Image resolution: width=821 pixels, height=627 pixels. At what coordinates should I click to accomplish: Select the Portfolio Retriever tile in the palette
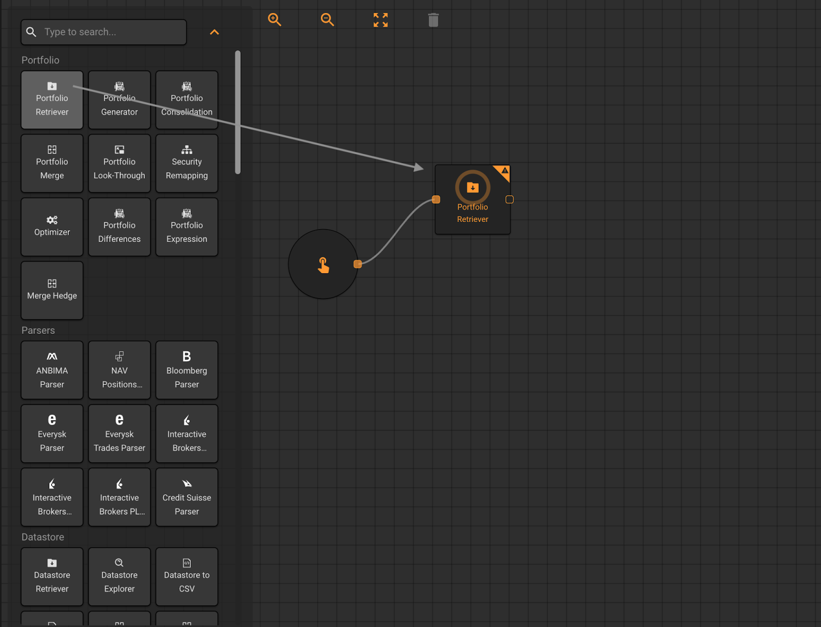point(52,100)
